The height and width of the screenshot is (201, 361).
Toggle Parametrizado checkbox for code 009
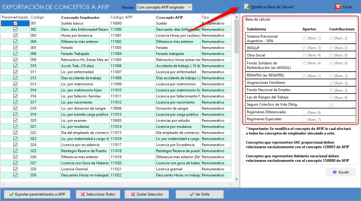pos(16,60)
